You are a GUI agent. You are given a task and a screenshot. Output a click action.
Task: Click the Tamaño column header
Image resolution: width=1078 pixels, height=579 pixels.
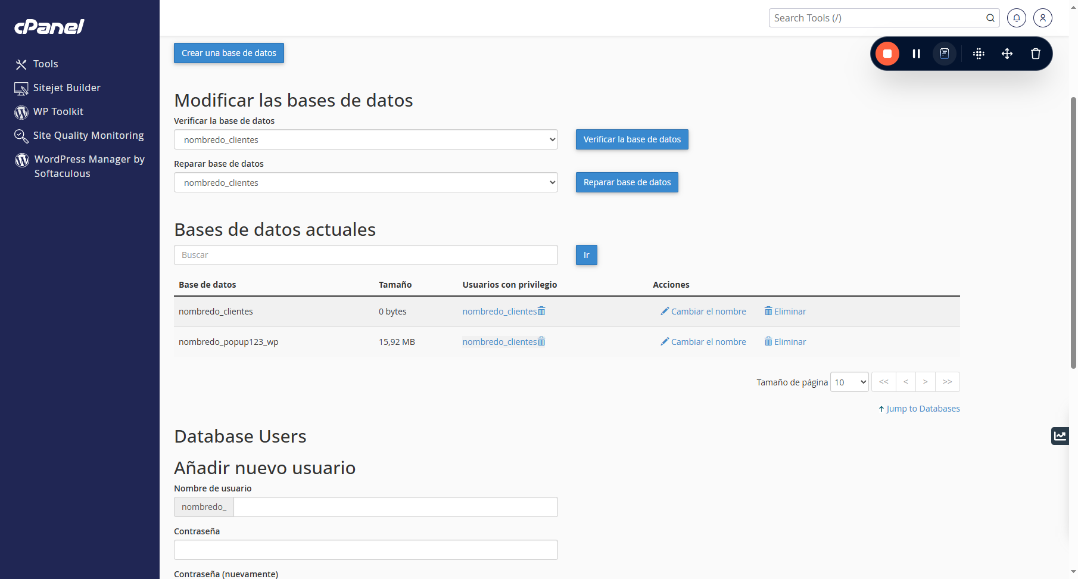(395, 285)
